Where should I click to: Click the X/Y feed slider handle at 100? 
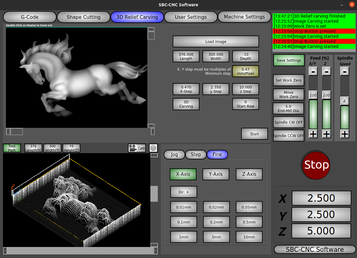pyautogui.click(x=313, y=95)
